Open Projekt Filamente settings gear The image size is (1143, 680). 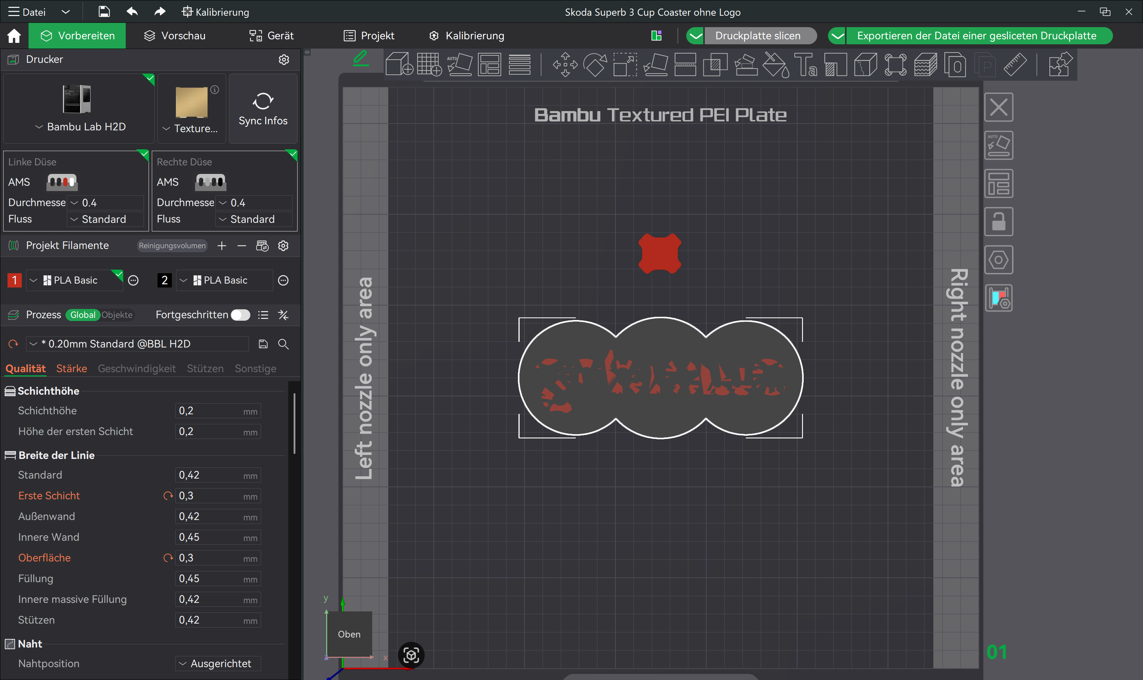point(283,246)
